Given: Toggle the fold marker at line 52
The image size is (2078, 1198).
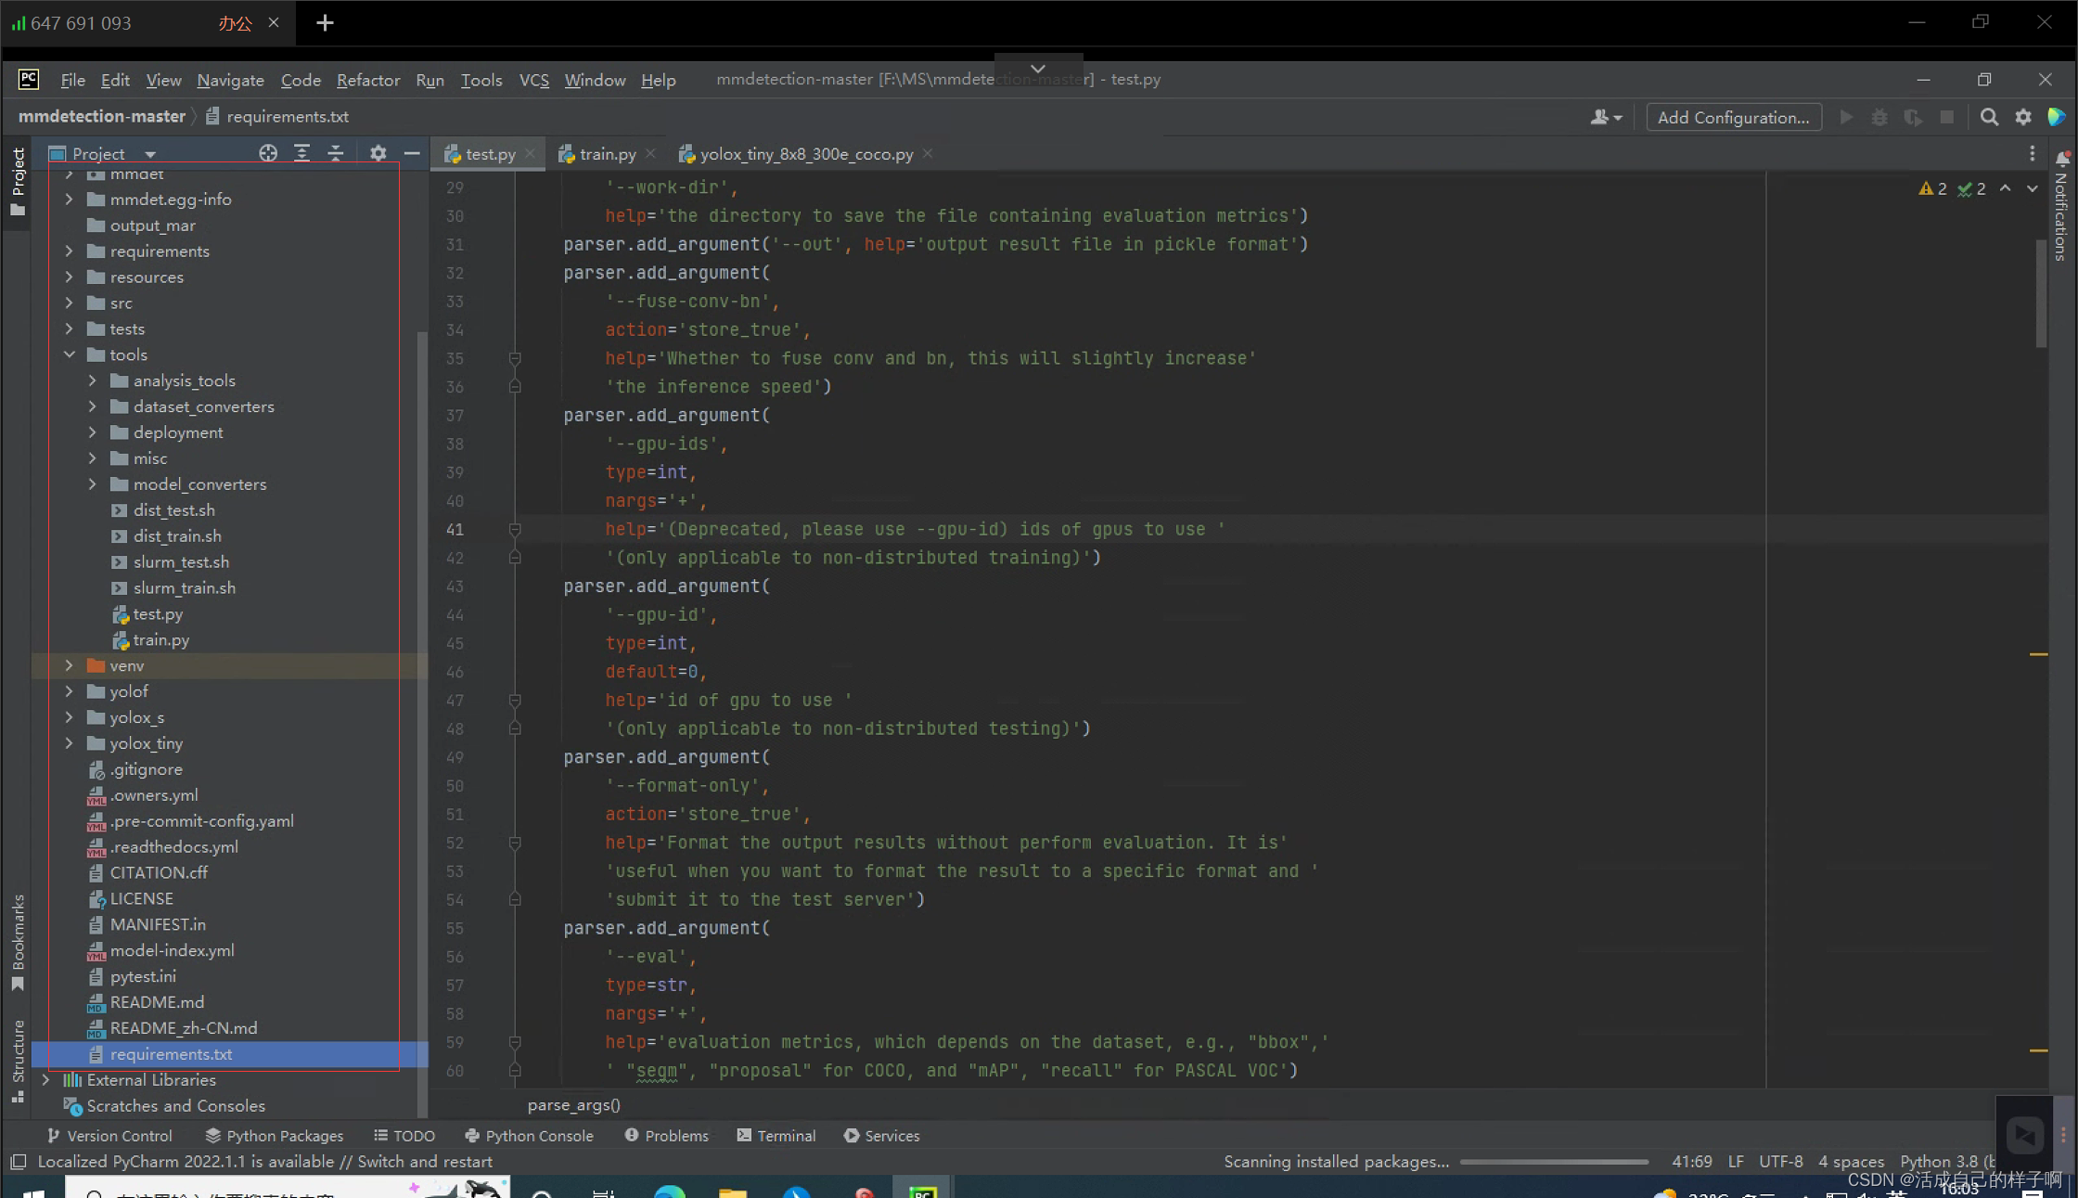Looking at the screenshot, I should (x=515, y=843).
